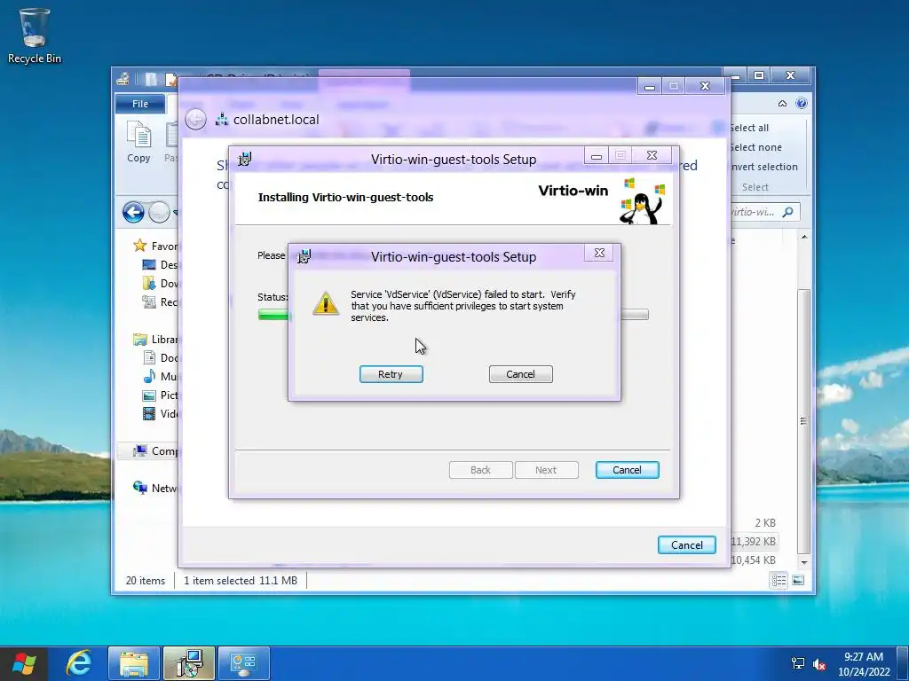Select Documents library in navigation pane

pos(160,358)
